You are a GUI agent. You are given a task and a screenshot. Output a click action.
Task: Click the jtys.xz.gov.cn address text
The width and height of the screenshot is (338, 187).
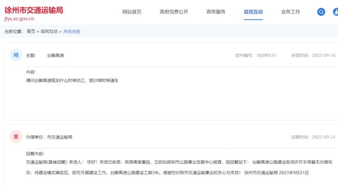point(19,19)
